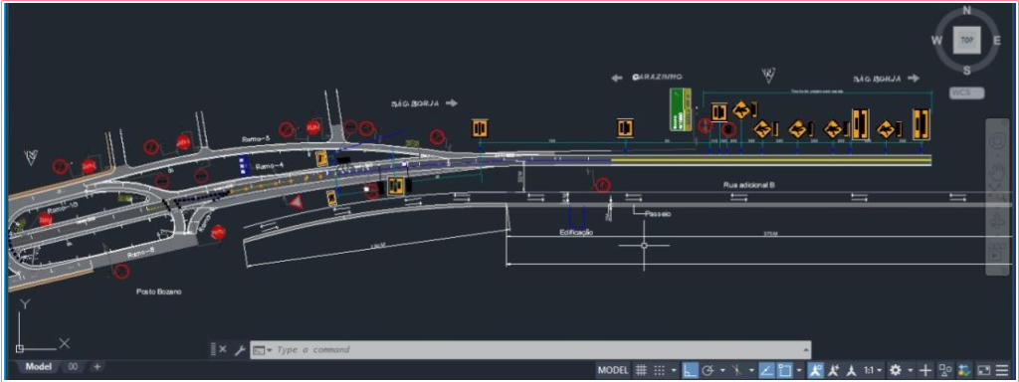The height and width of the screenshot is (382, 1019).
Task: Click the Object snap tracking icon
Action: coord(766,370)
